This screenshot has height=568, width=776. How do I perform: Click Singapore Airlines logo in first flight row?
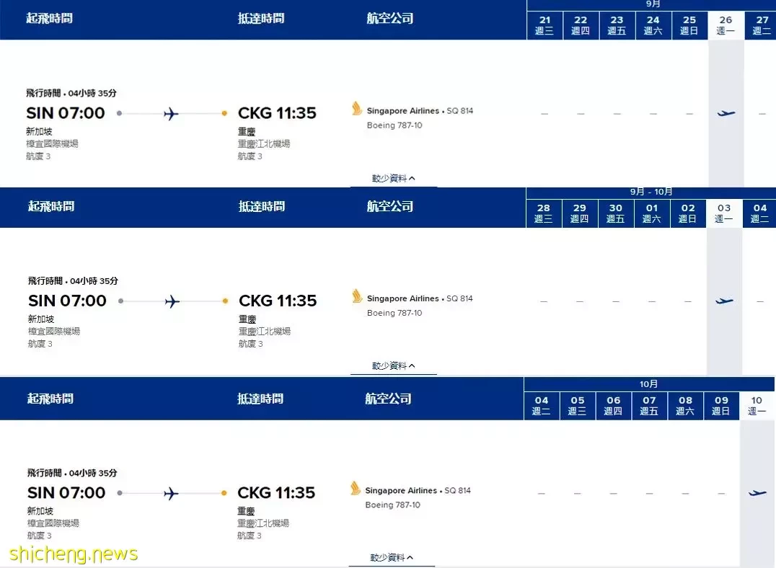point(356,108)
